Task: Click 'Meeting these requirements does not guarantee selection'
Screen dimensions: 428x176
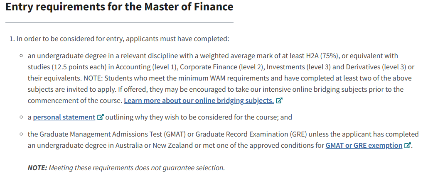Action: [x=137, y=168]
